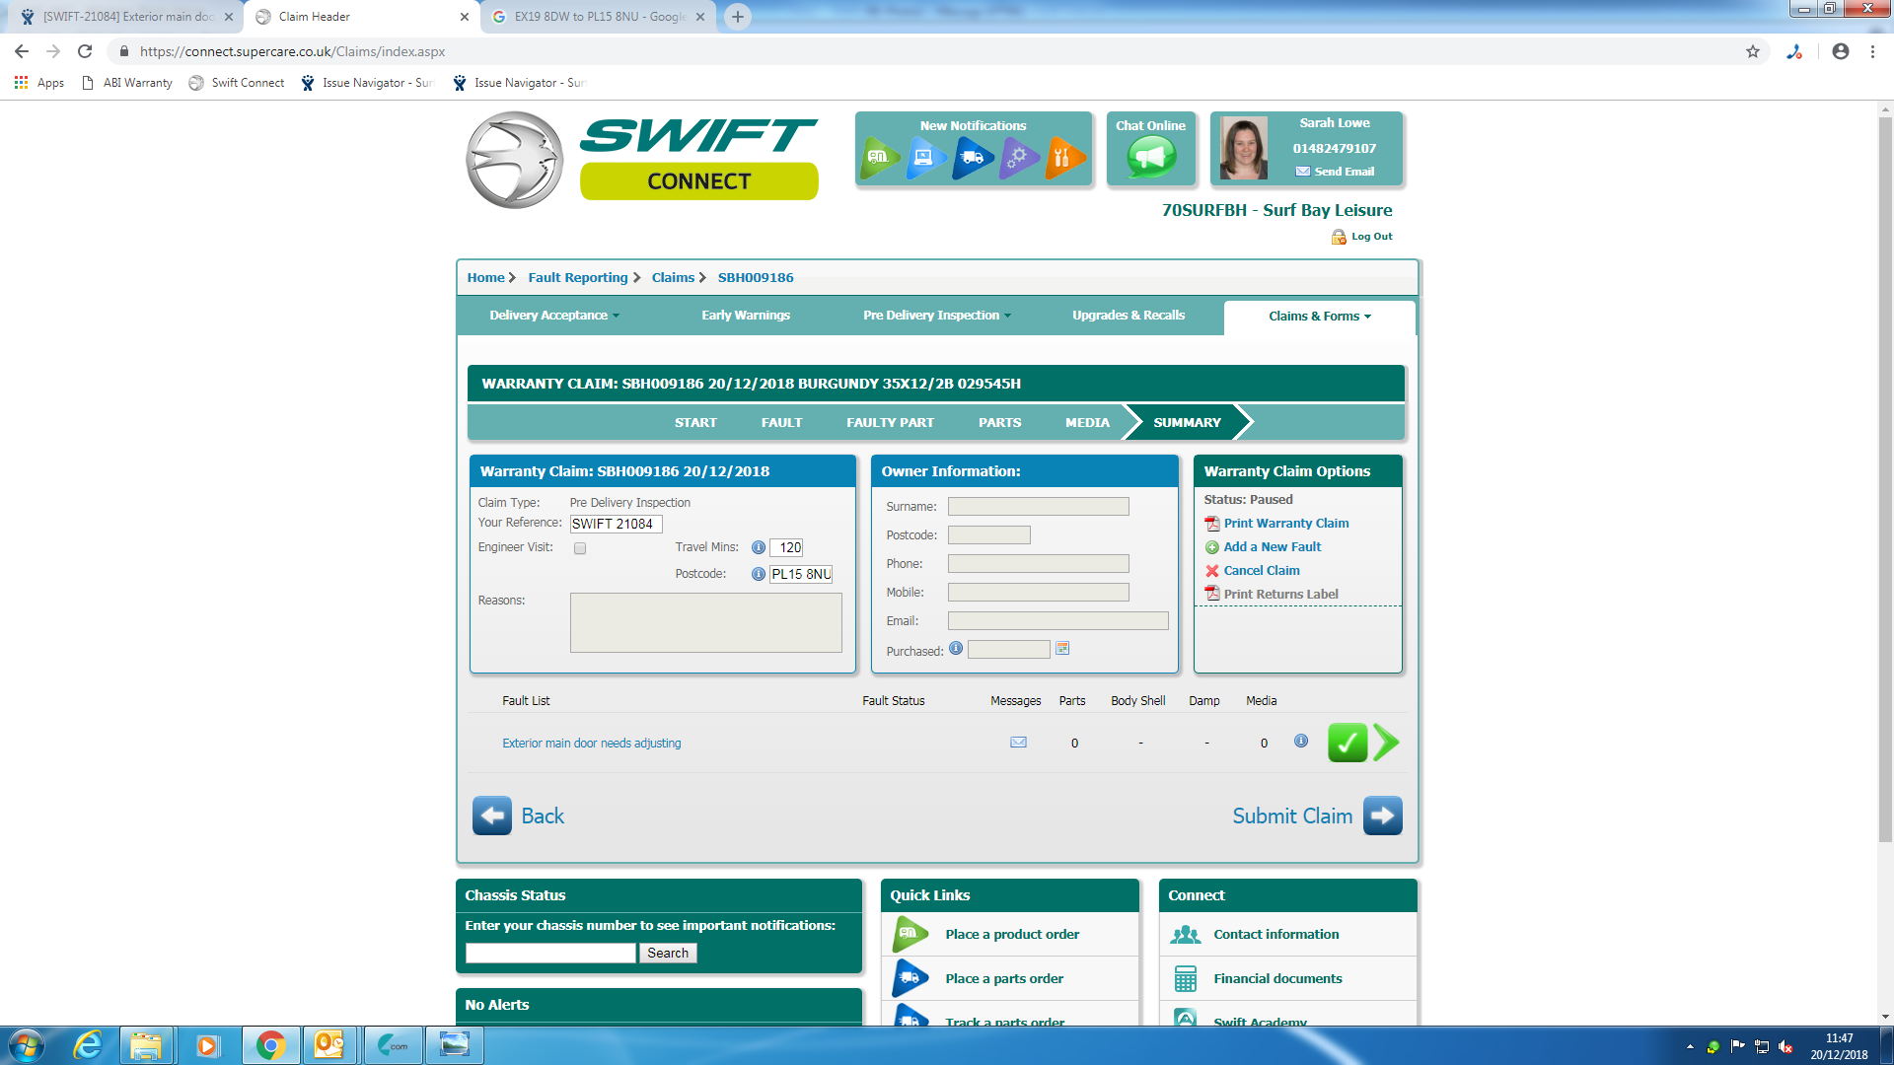Click the green caravan notification icon
Viewport: 1894px width, 1065px height.
pos(879,158)
